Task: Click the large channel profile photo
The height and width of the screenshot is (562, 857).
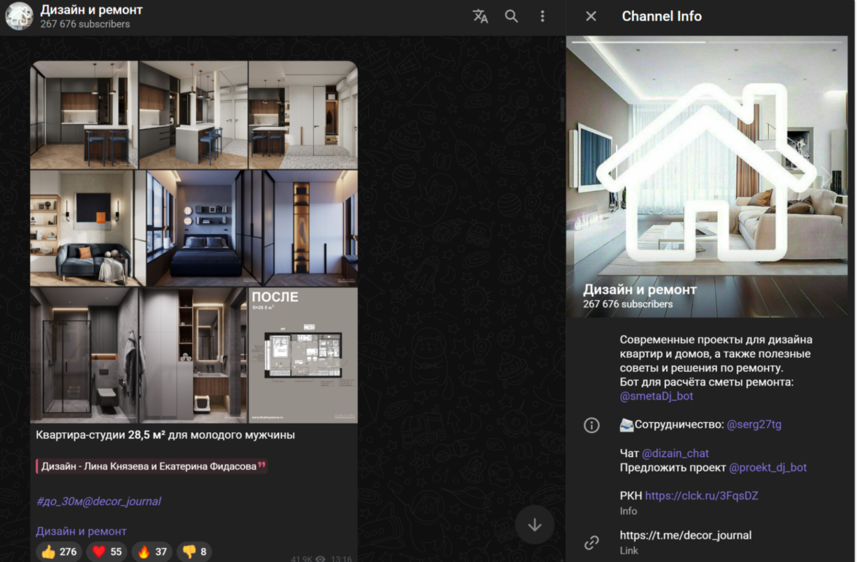Action: coord(707,176)
